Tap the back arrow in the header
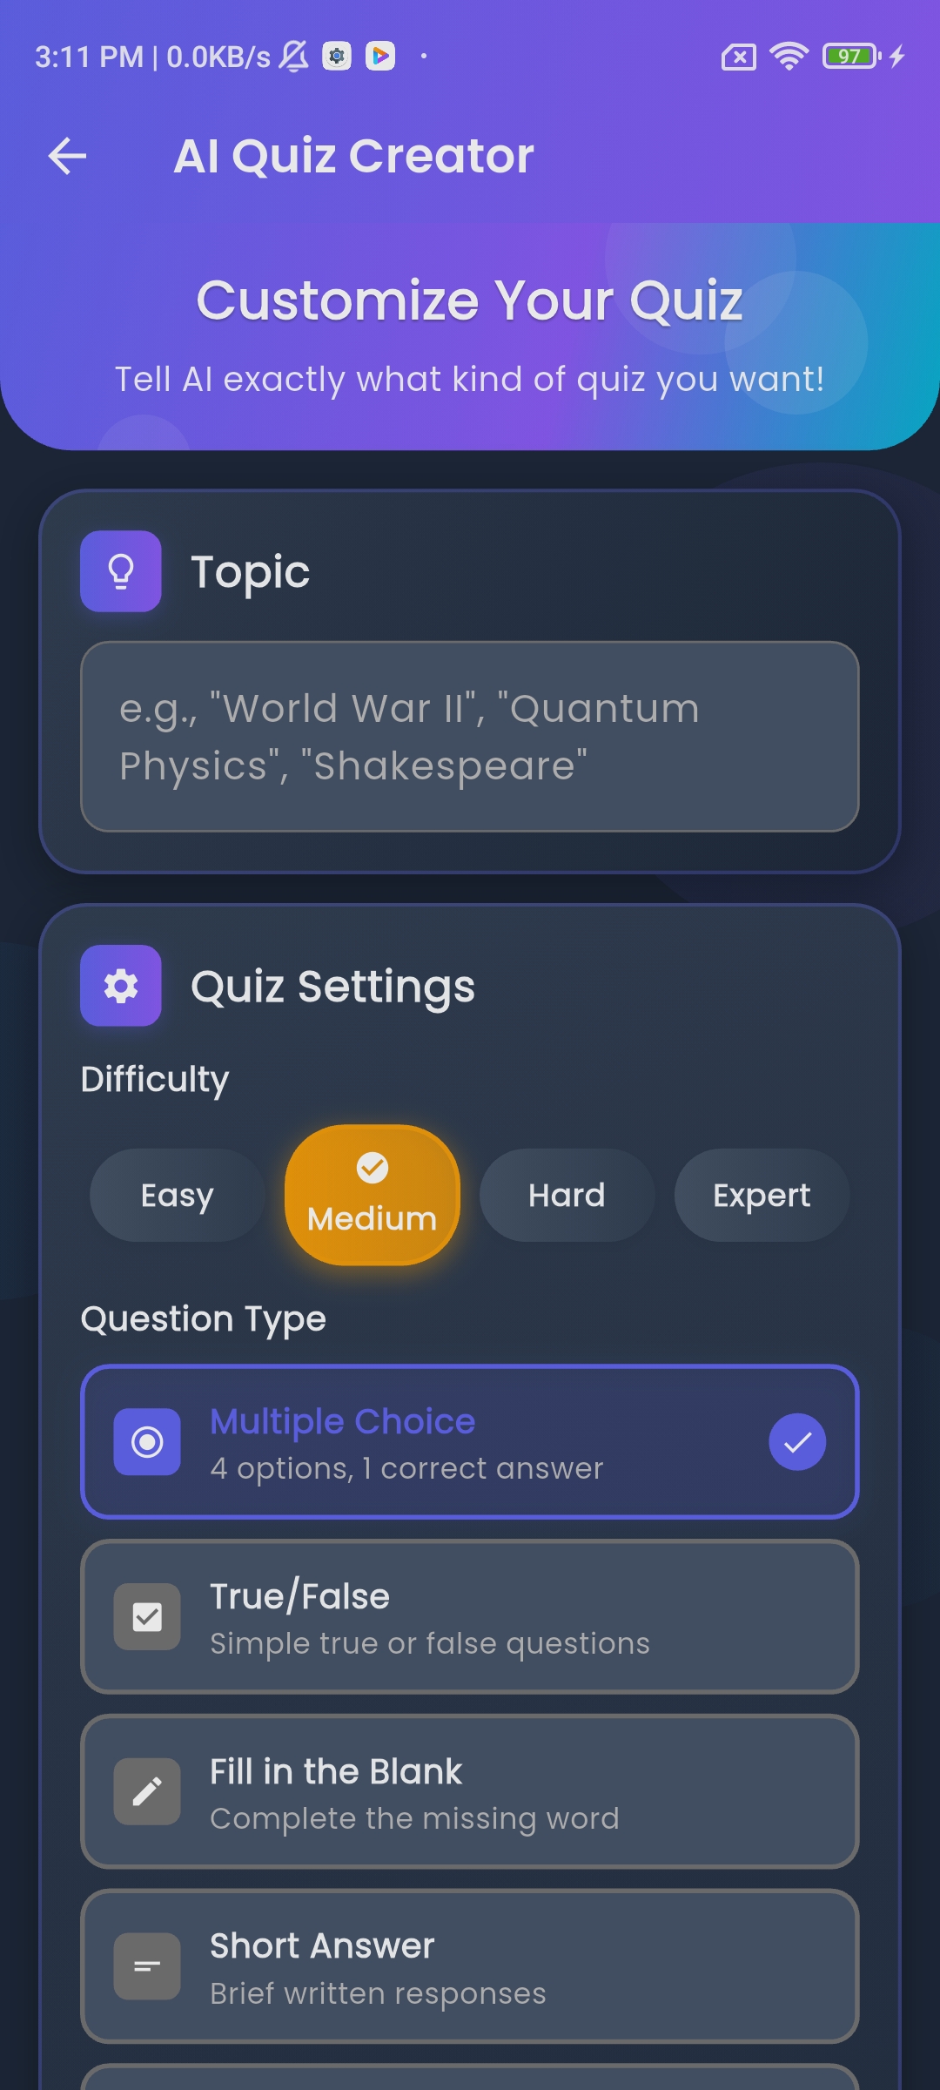 [66, 157]
